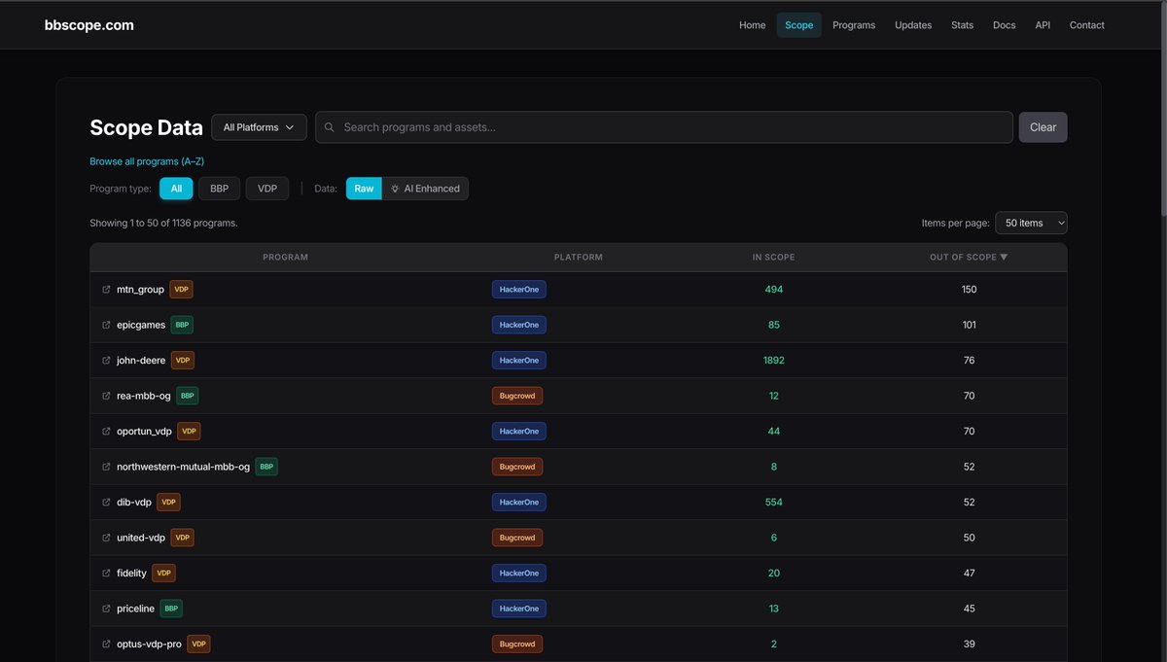Screen dimensions: 1167x662
Task: Sort by In Scope column header
Action: coord(774,258)
